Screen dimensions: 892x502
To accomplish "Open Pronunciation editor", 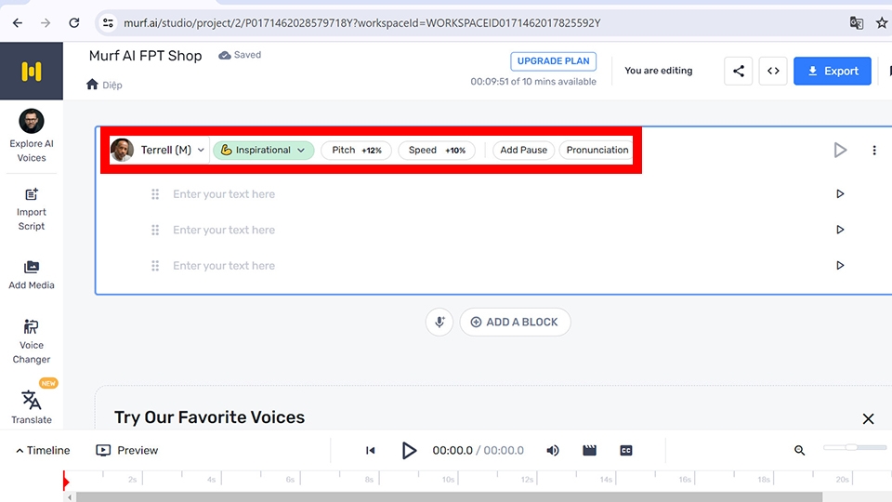I will point(597,151).
